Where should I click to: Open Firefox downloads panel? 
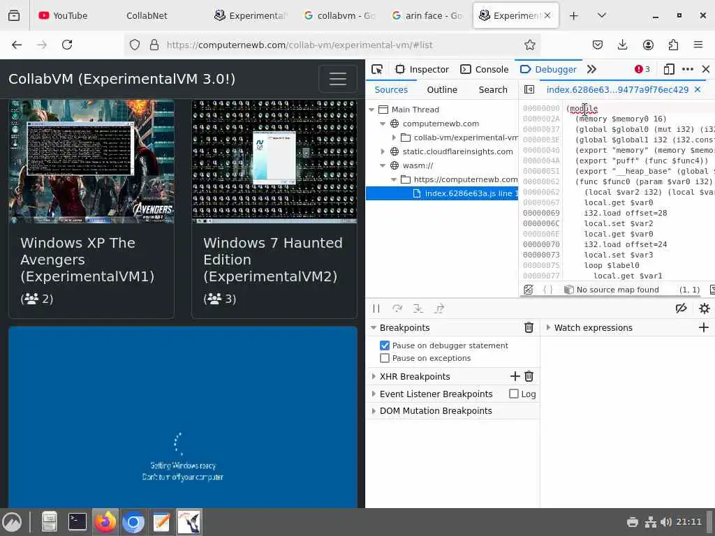coord(622,45)
